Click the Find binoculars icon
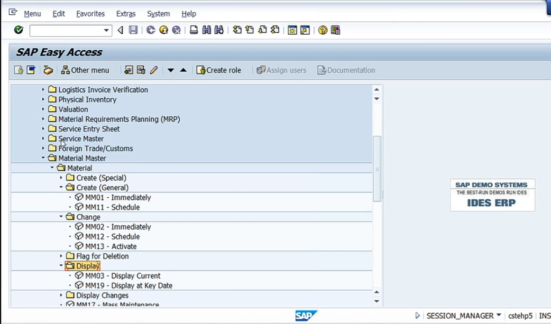551x324 pixels. [207, 30]
